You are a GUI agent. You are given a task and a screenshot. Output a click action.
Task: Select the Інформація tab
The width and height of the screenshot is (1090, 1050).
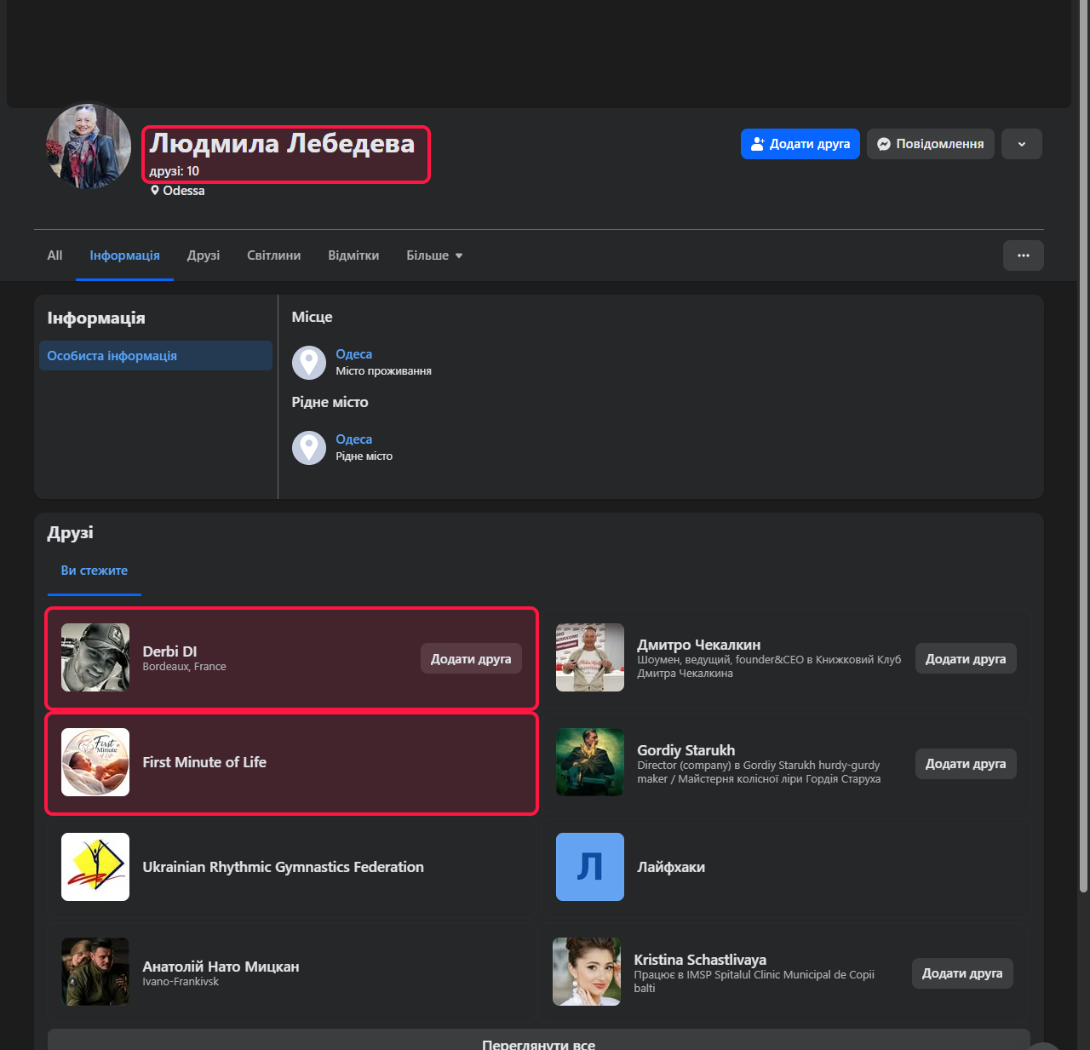pos(124,255)
